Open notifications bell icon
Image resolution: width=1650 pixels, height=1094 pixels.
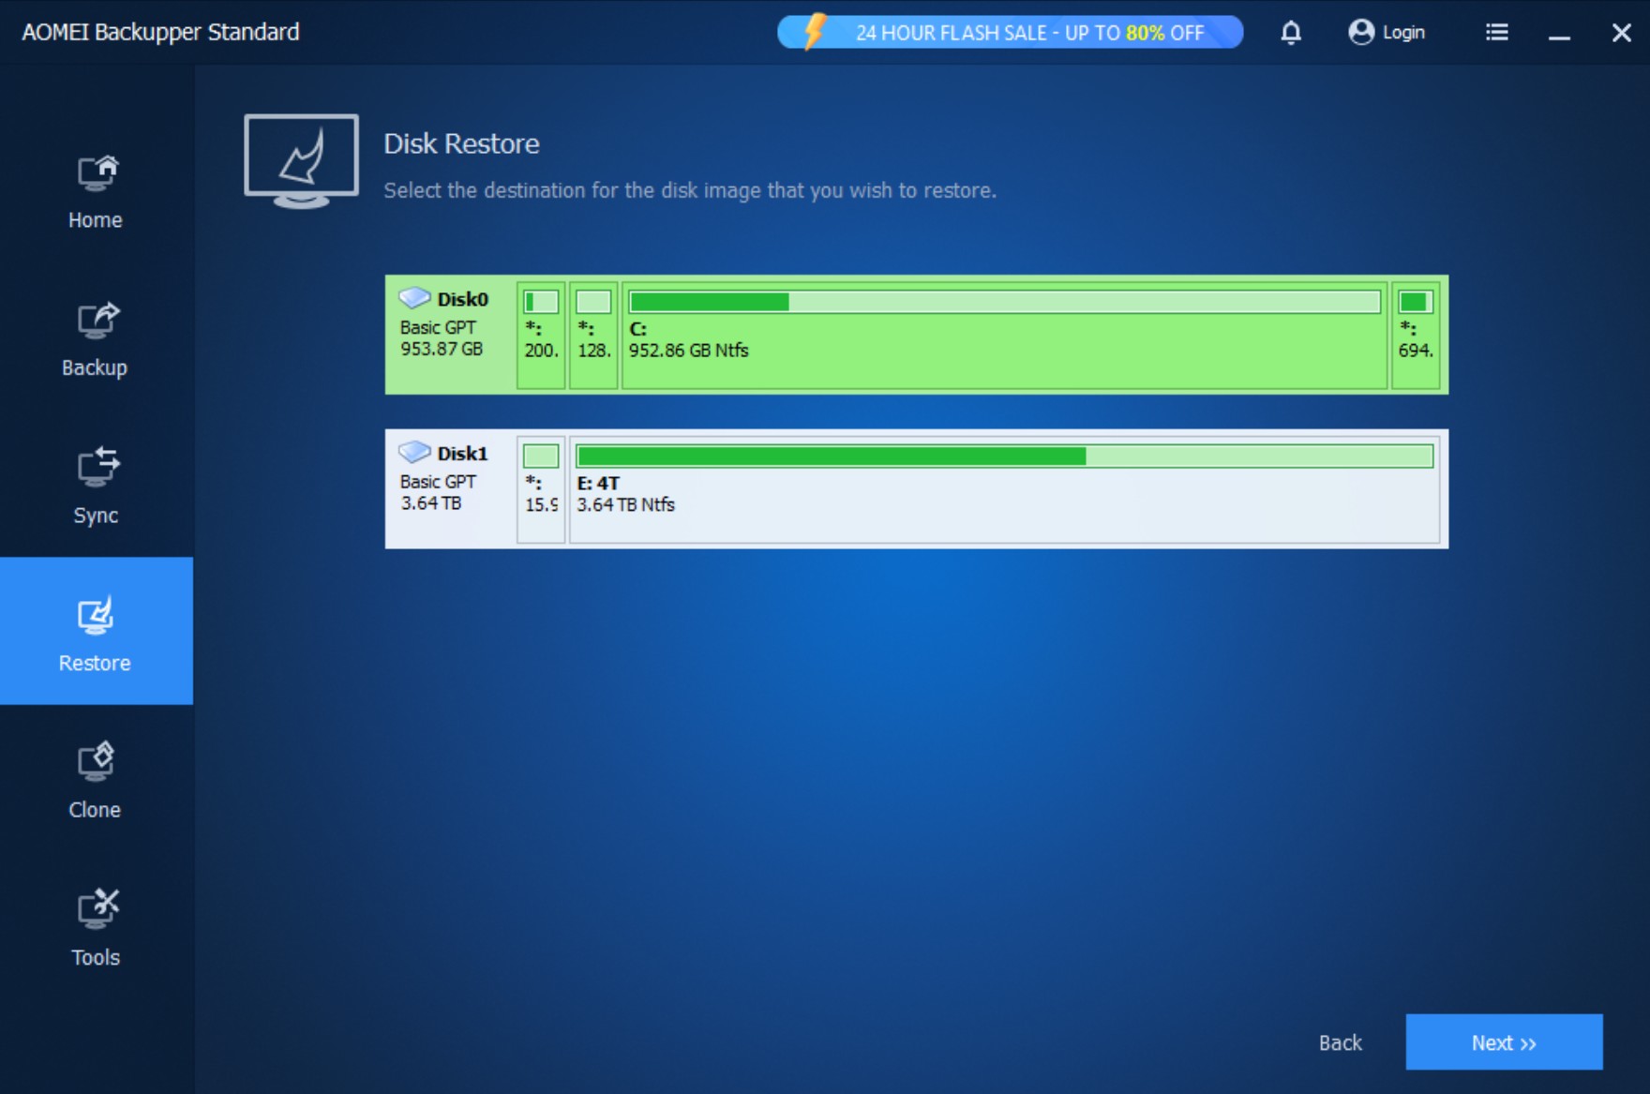1291,33
